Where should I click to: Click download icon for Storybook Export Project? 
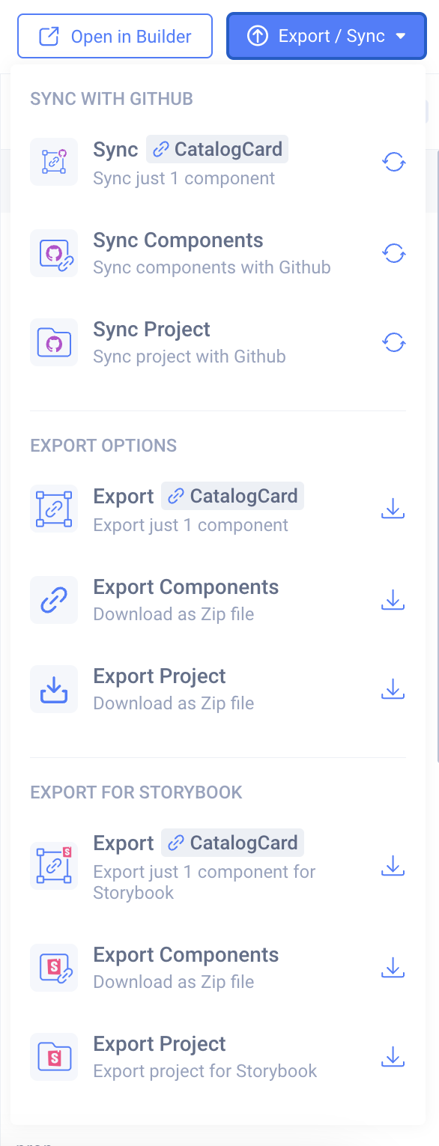(x=393, y=1057)
